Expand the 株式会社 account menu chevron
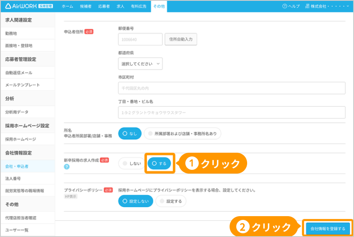This screenshot has height=237, width=354. click(x=348, y=6)
